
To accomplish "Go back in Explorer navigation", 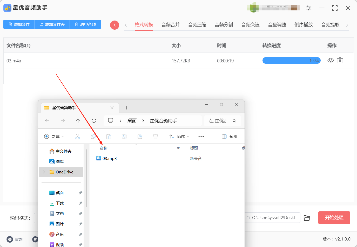I will coord(47,121).
